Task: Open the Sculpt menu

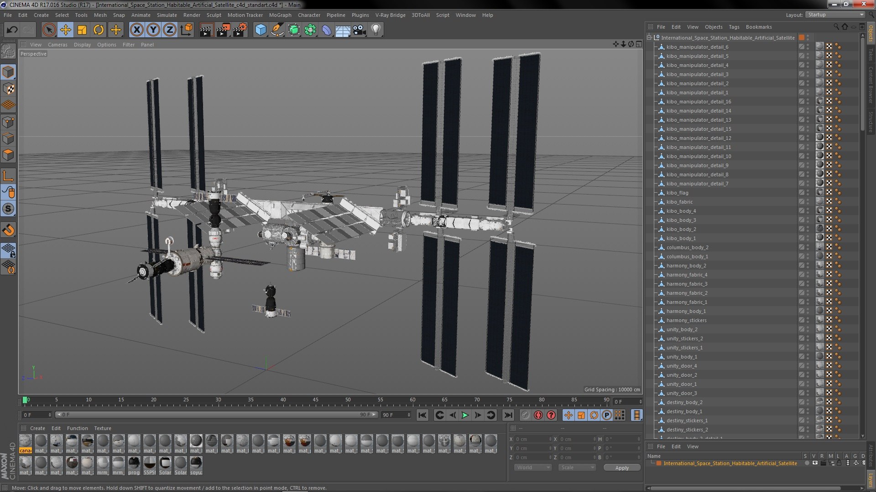Action: [214, 15]
